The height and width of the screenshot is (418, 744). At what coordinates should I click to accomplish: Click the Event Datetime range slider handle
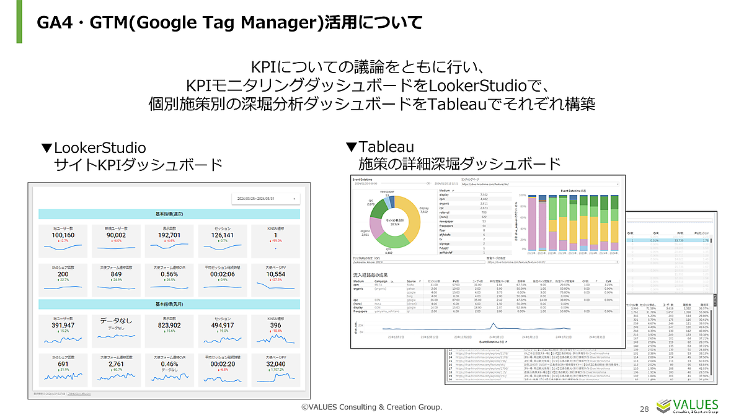[x=428, y=183]
